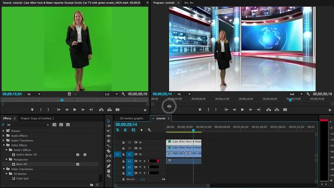This screenshot has height=188, width=334.
Task: Toggle V2 track output eye
Action: [x=140, y=148]
